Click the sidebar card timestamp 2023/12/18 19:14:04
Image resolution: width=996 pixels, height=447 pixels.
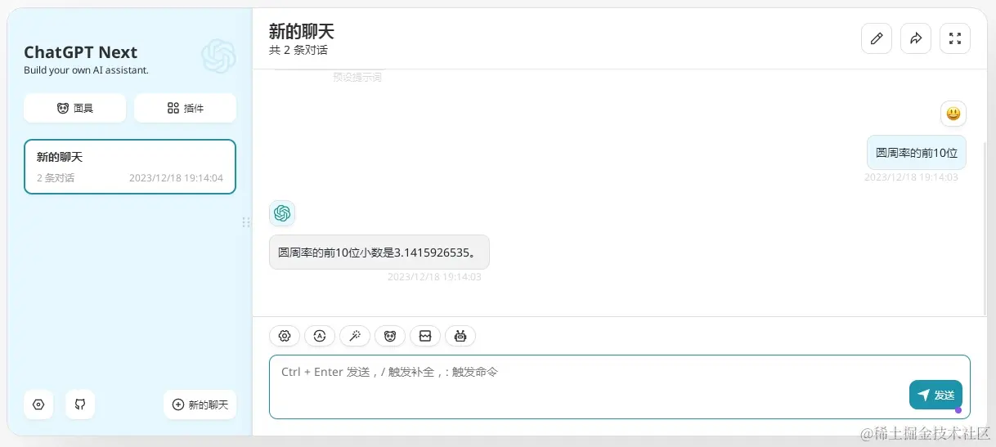pos(176,178)
